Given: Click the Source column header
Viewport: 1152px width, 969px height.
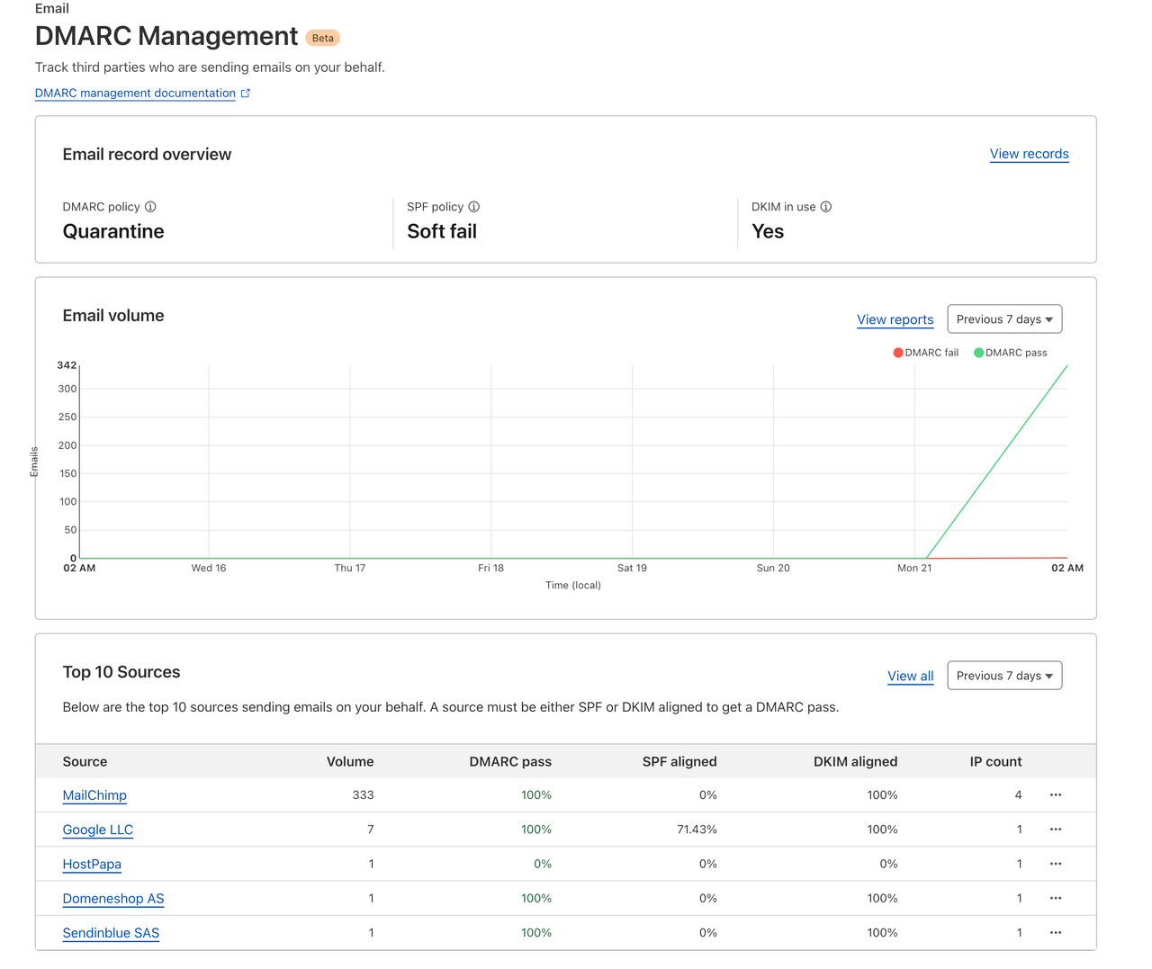Looking at the screenshot, I should pyautogui.click(x=85, y=761).
